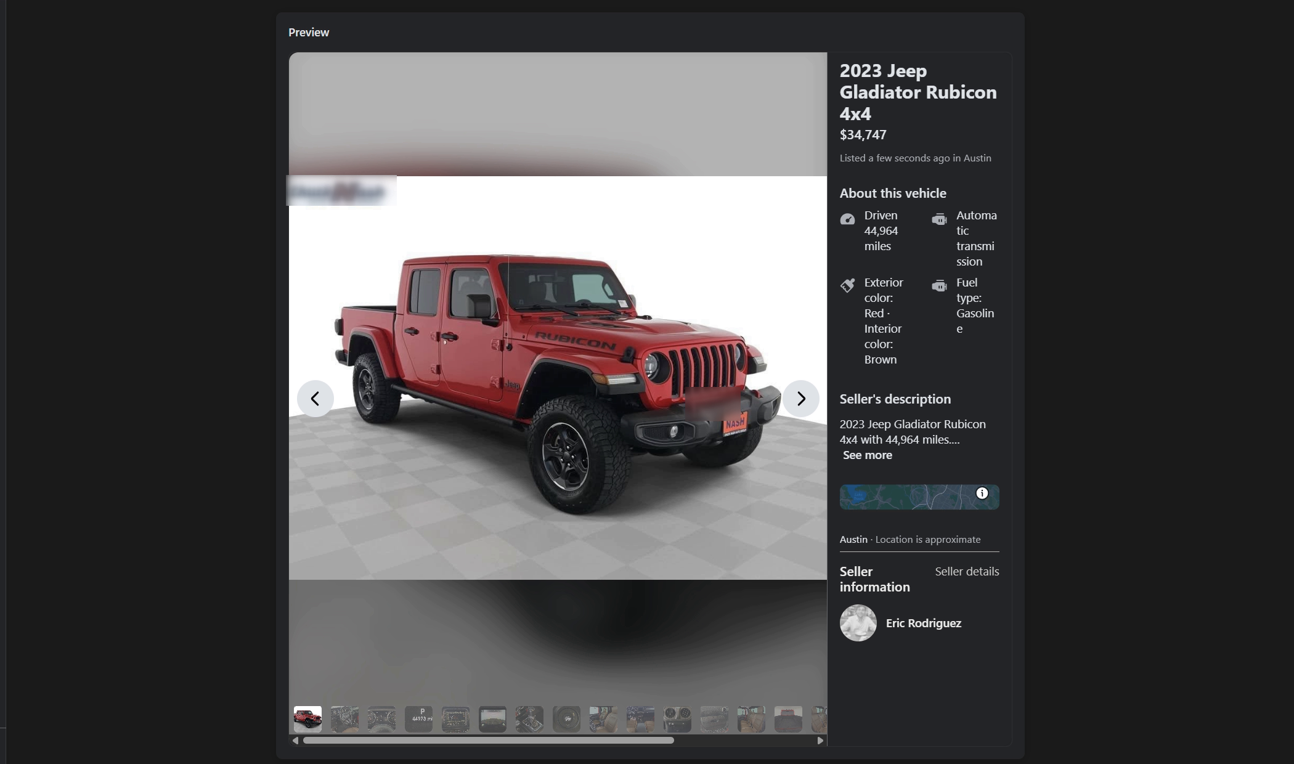Click the map info icon
The height and width of the screenshot is (764, 1294).
pyautogui.click(x=982, y=493)
